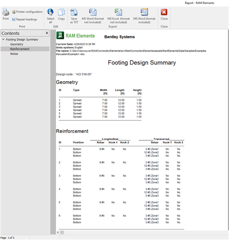Click Contents panel title

click(10, 33)
